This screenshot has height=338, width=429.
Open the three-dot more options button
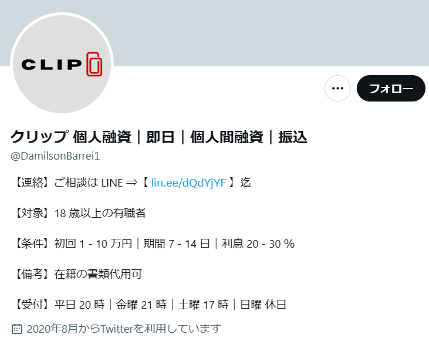(x=337, y=89)
